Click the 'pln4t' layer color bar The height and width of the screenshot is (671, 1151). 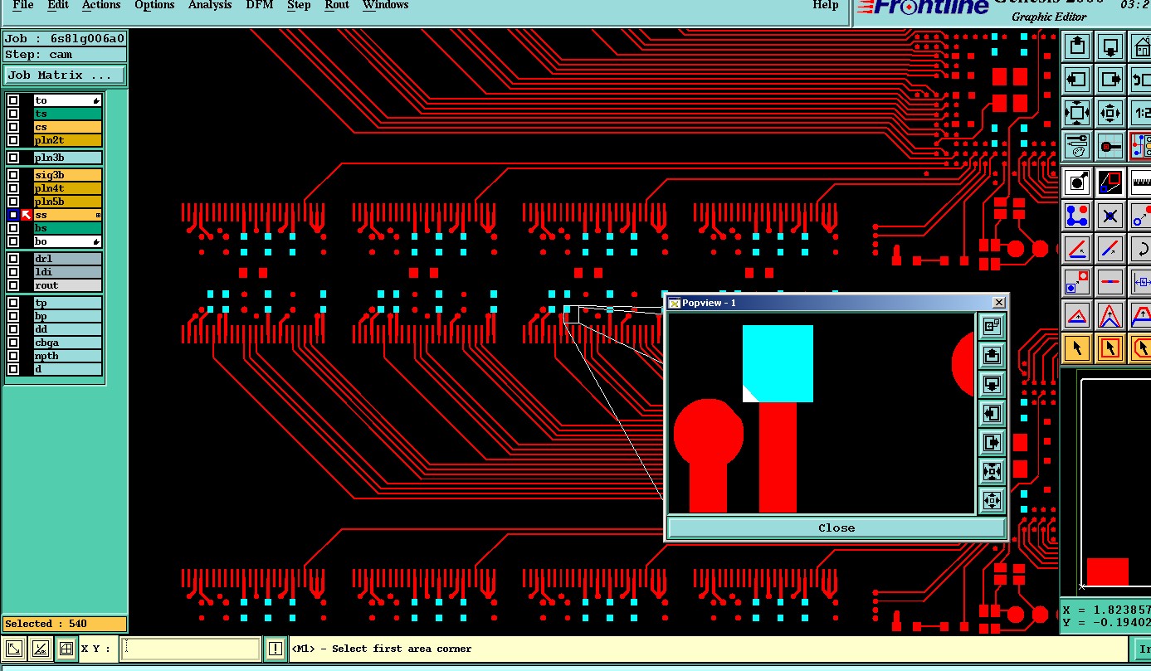pyautogui.click(x=67, y=188)
